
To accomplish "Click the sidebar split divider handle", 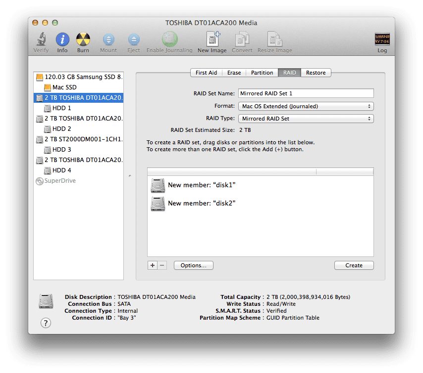I will coord(130,176).
